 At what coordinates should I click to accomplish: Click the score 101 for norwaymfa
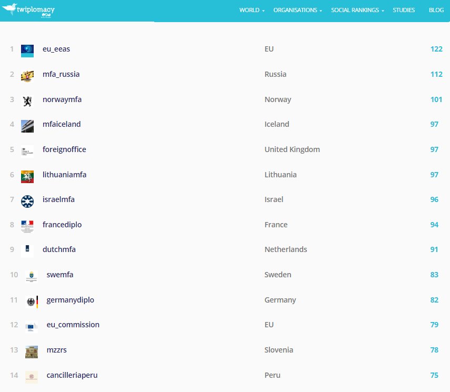point(436,99)
